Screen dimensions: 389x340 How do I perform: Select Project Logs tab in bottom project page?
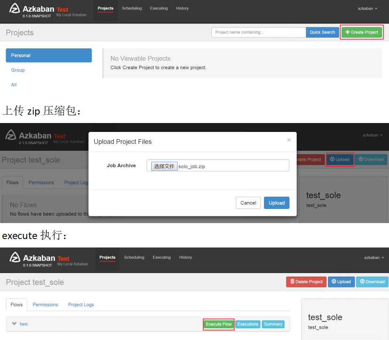tap(81, 304)
